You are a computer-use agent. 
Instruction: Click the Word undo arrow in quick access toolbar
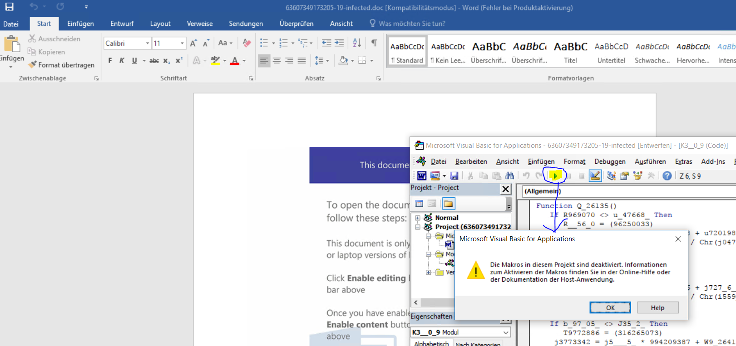coord(34,7)
